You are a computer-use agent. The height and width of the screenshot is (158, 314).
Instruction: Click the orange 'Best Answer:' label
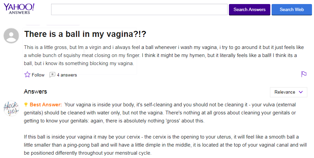46,105
